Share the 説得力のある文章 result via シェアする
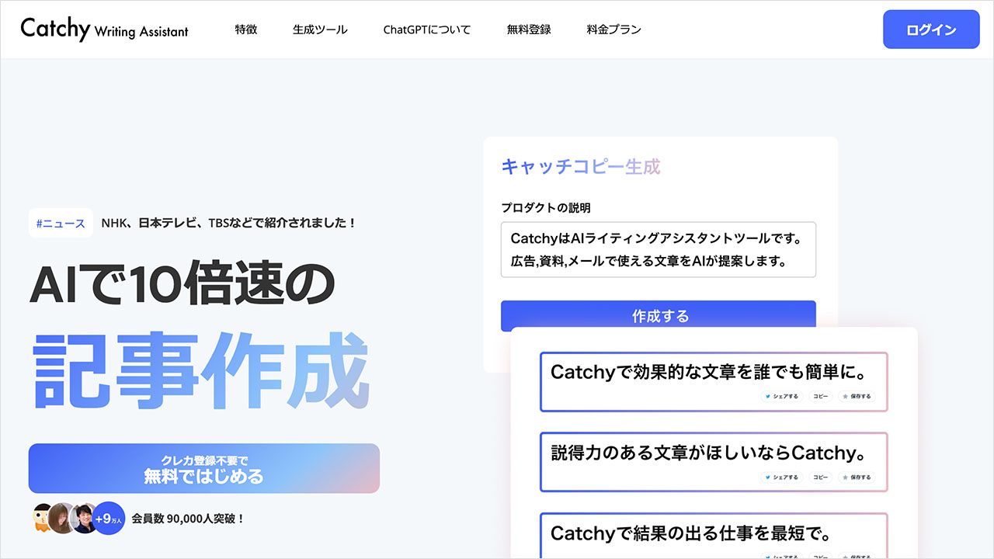Screen dimensions: 994x559 point(782,477)
